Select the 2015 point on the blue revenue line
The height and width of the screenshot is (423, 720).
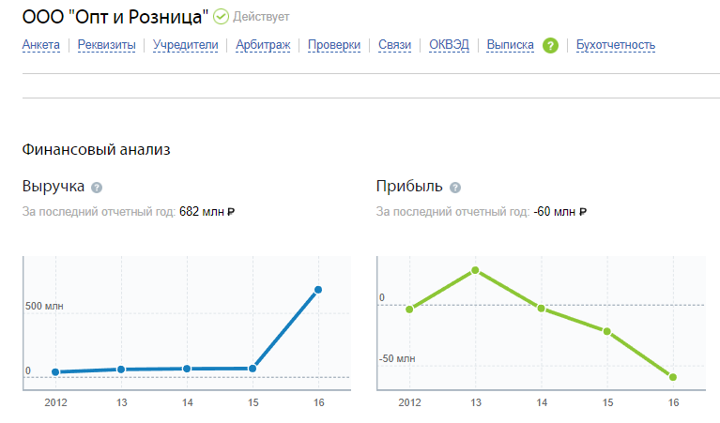click(x=253, y=369)
